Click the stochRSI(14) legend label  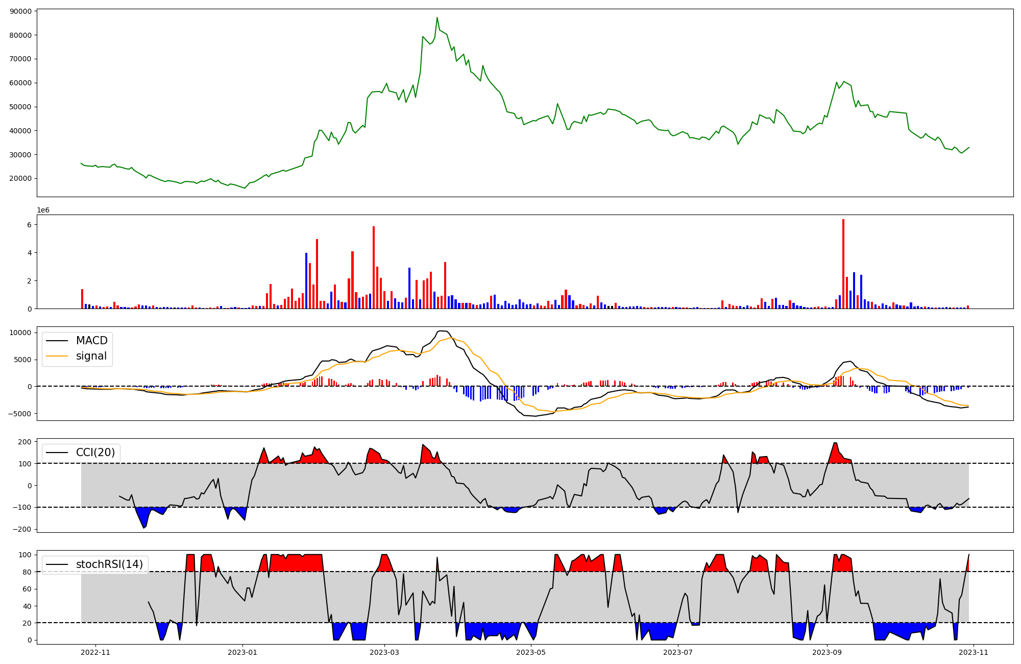tap(109, 564)
